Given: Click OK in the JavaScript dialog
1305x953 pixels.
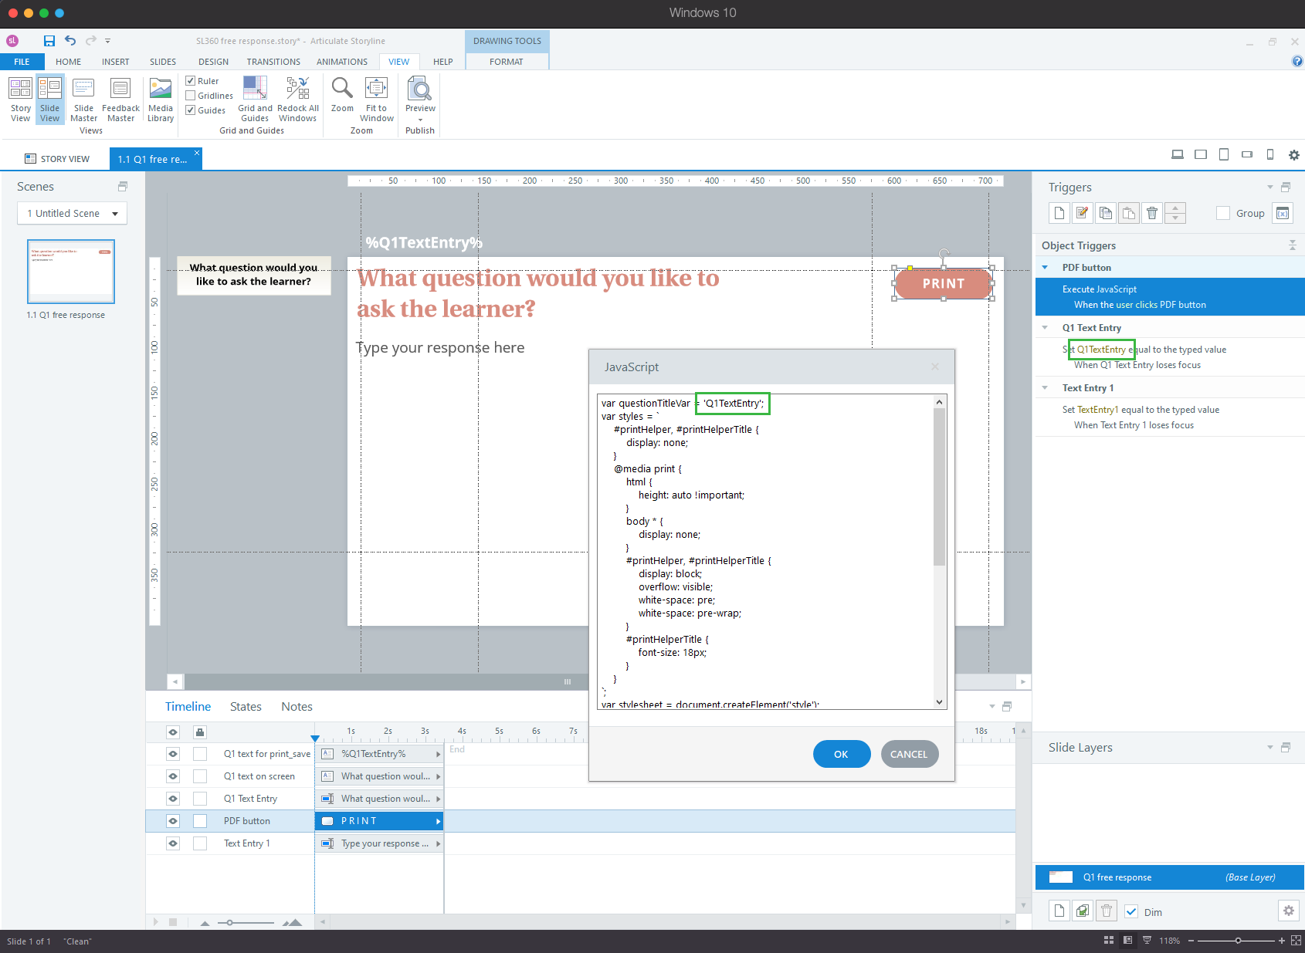Looking at the screenshot, I should click(842, 754).
